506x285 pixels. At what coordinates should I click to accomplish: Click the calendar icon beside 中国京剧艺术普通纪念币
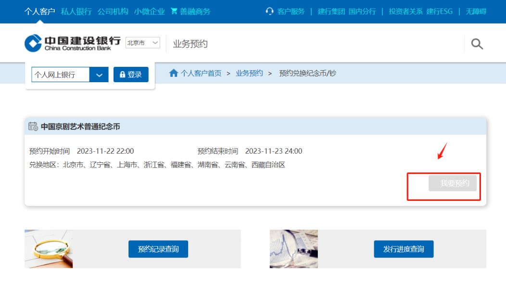click(34, 126)
